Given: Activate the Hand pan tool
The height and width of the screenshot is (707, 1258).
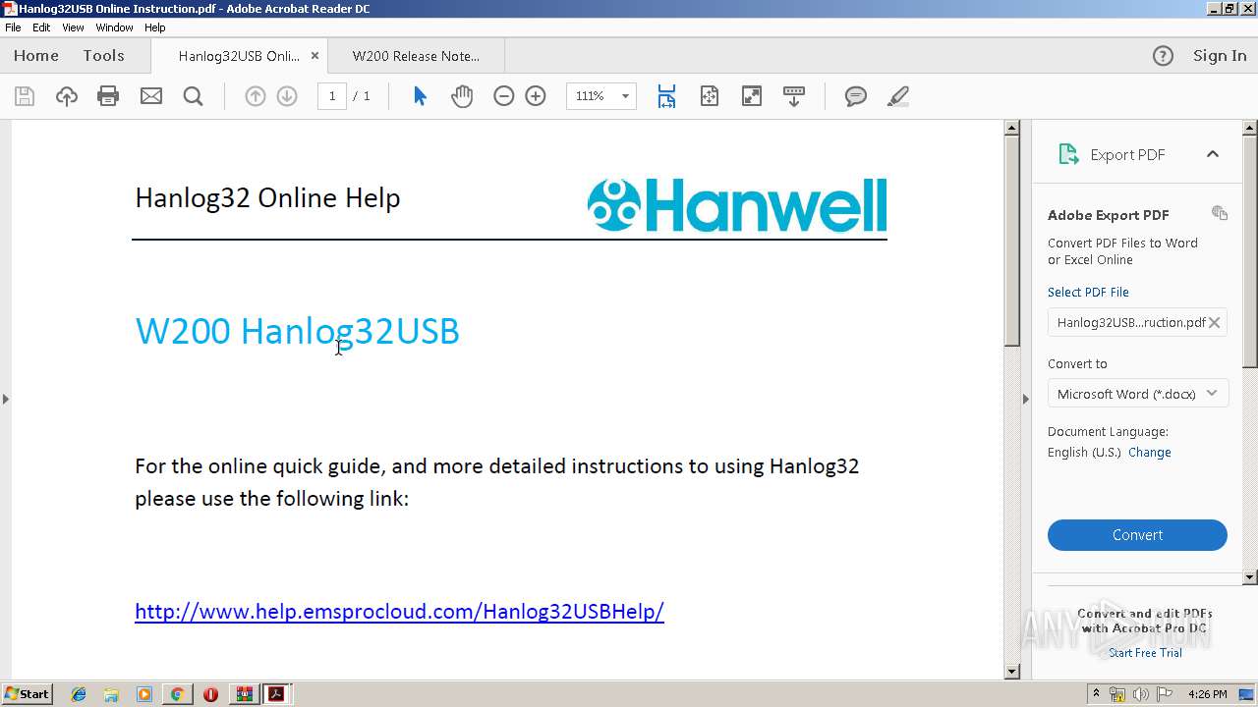Looking at the screenshot, I should 462,96.
